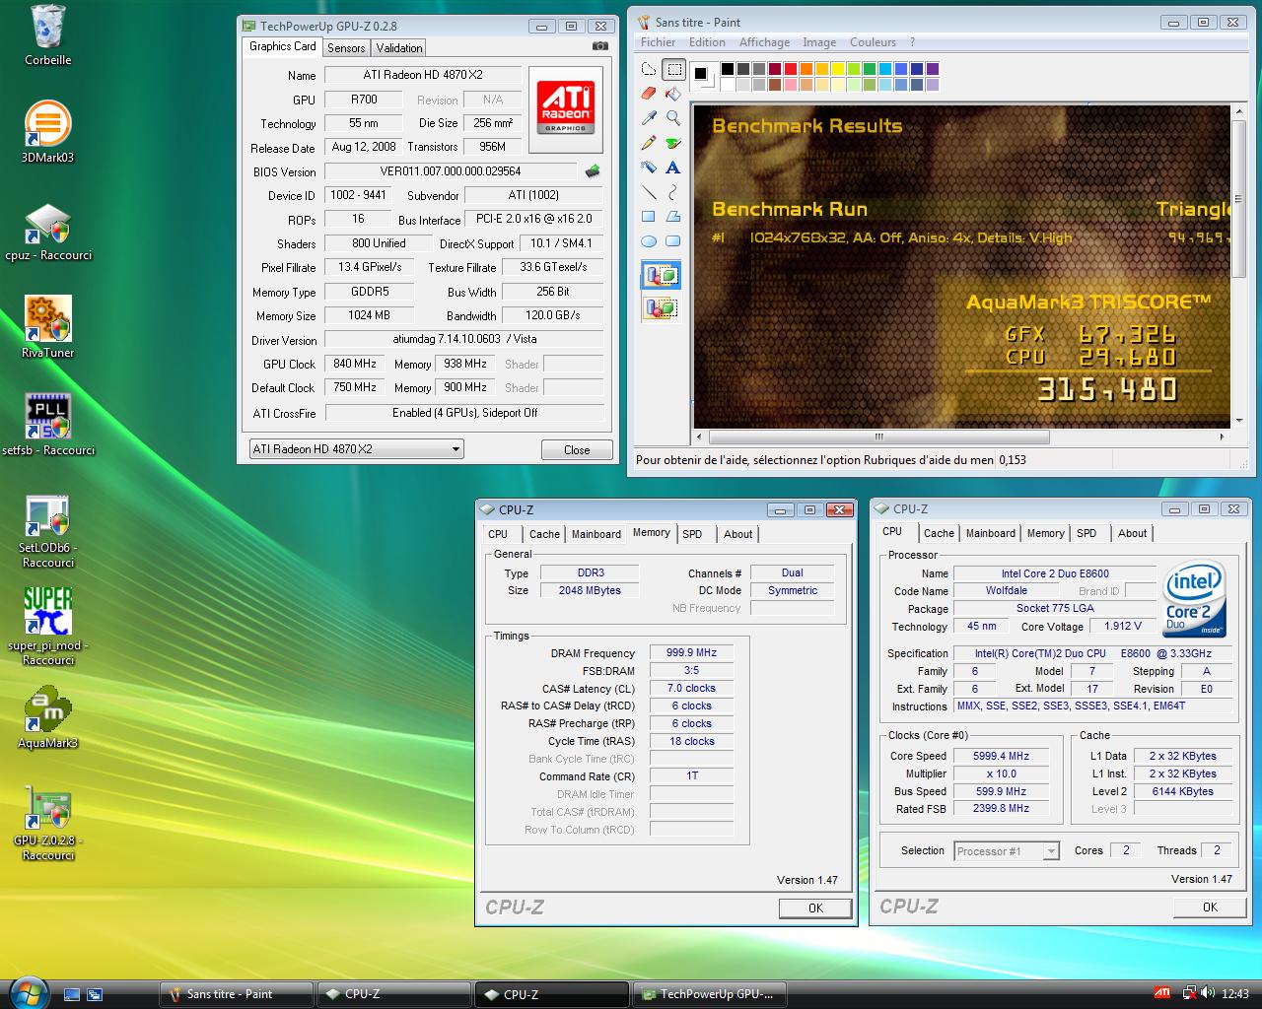Click the BIOS save chip icon in GPU-Z
Image resolution: width=1262 pixels, height=1009 pixels.
tap(593, 171)
